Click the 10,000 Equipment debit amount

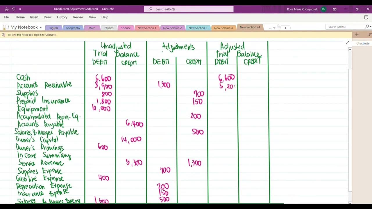click(101, 108)
